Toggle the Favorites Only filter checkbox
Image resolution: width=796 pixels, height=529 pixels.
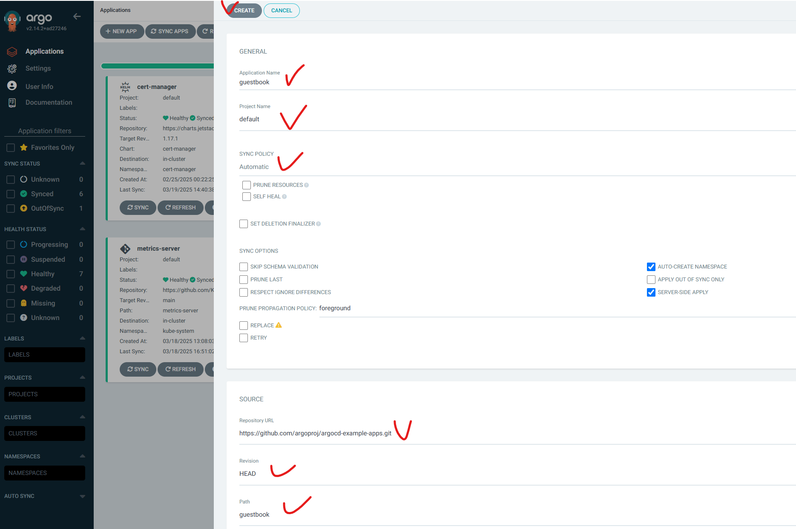point(11,148)
